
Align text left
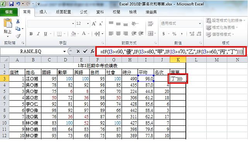(111, 34)
